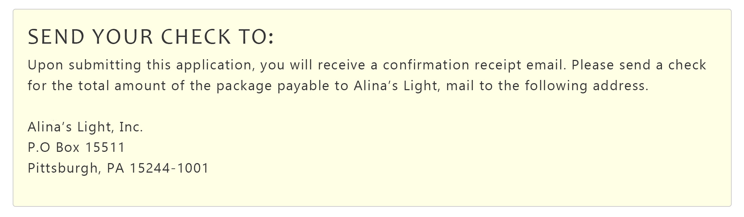Click the word "SEND" in the heading

click(x=56, y=37)
